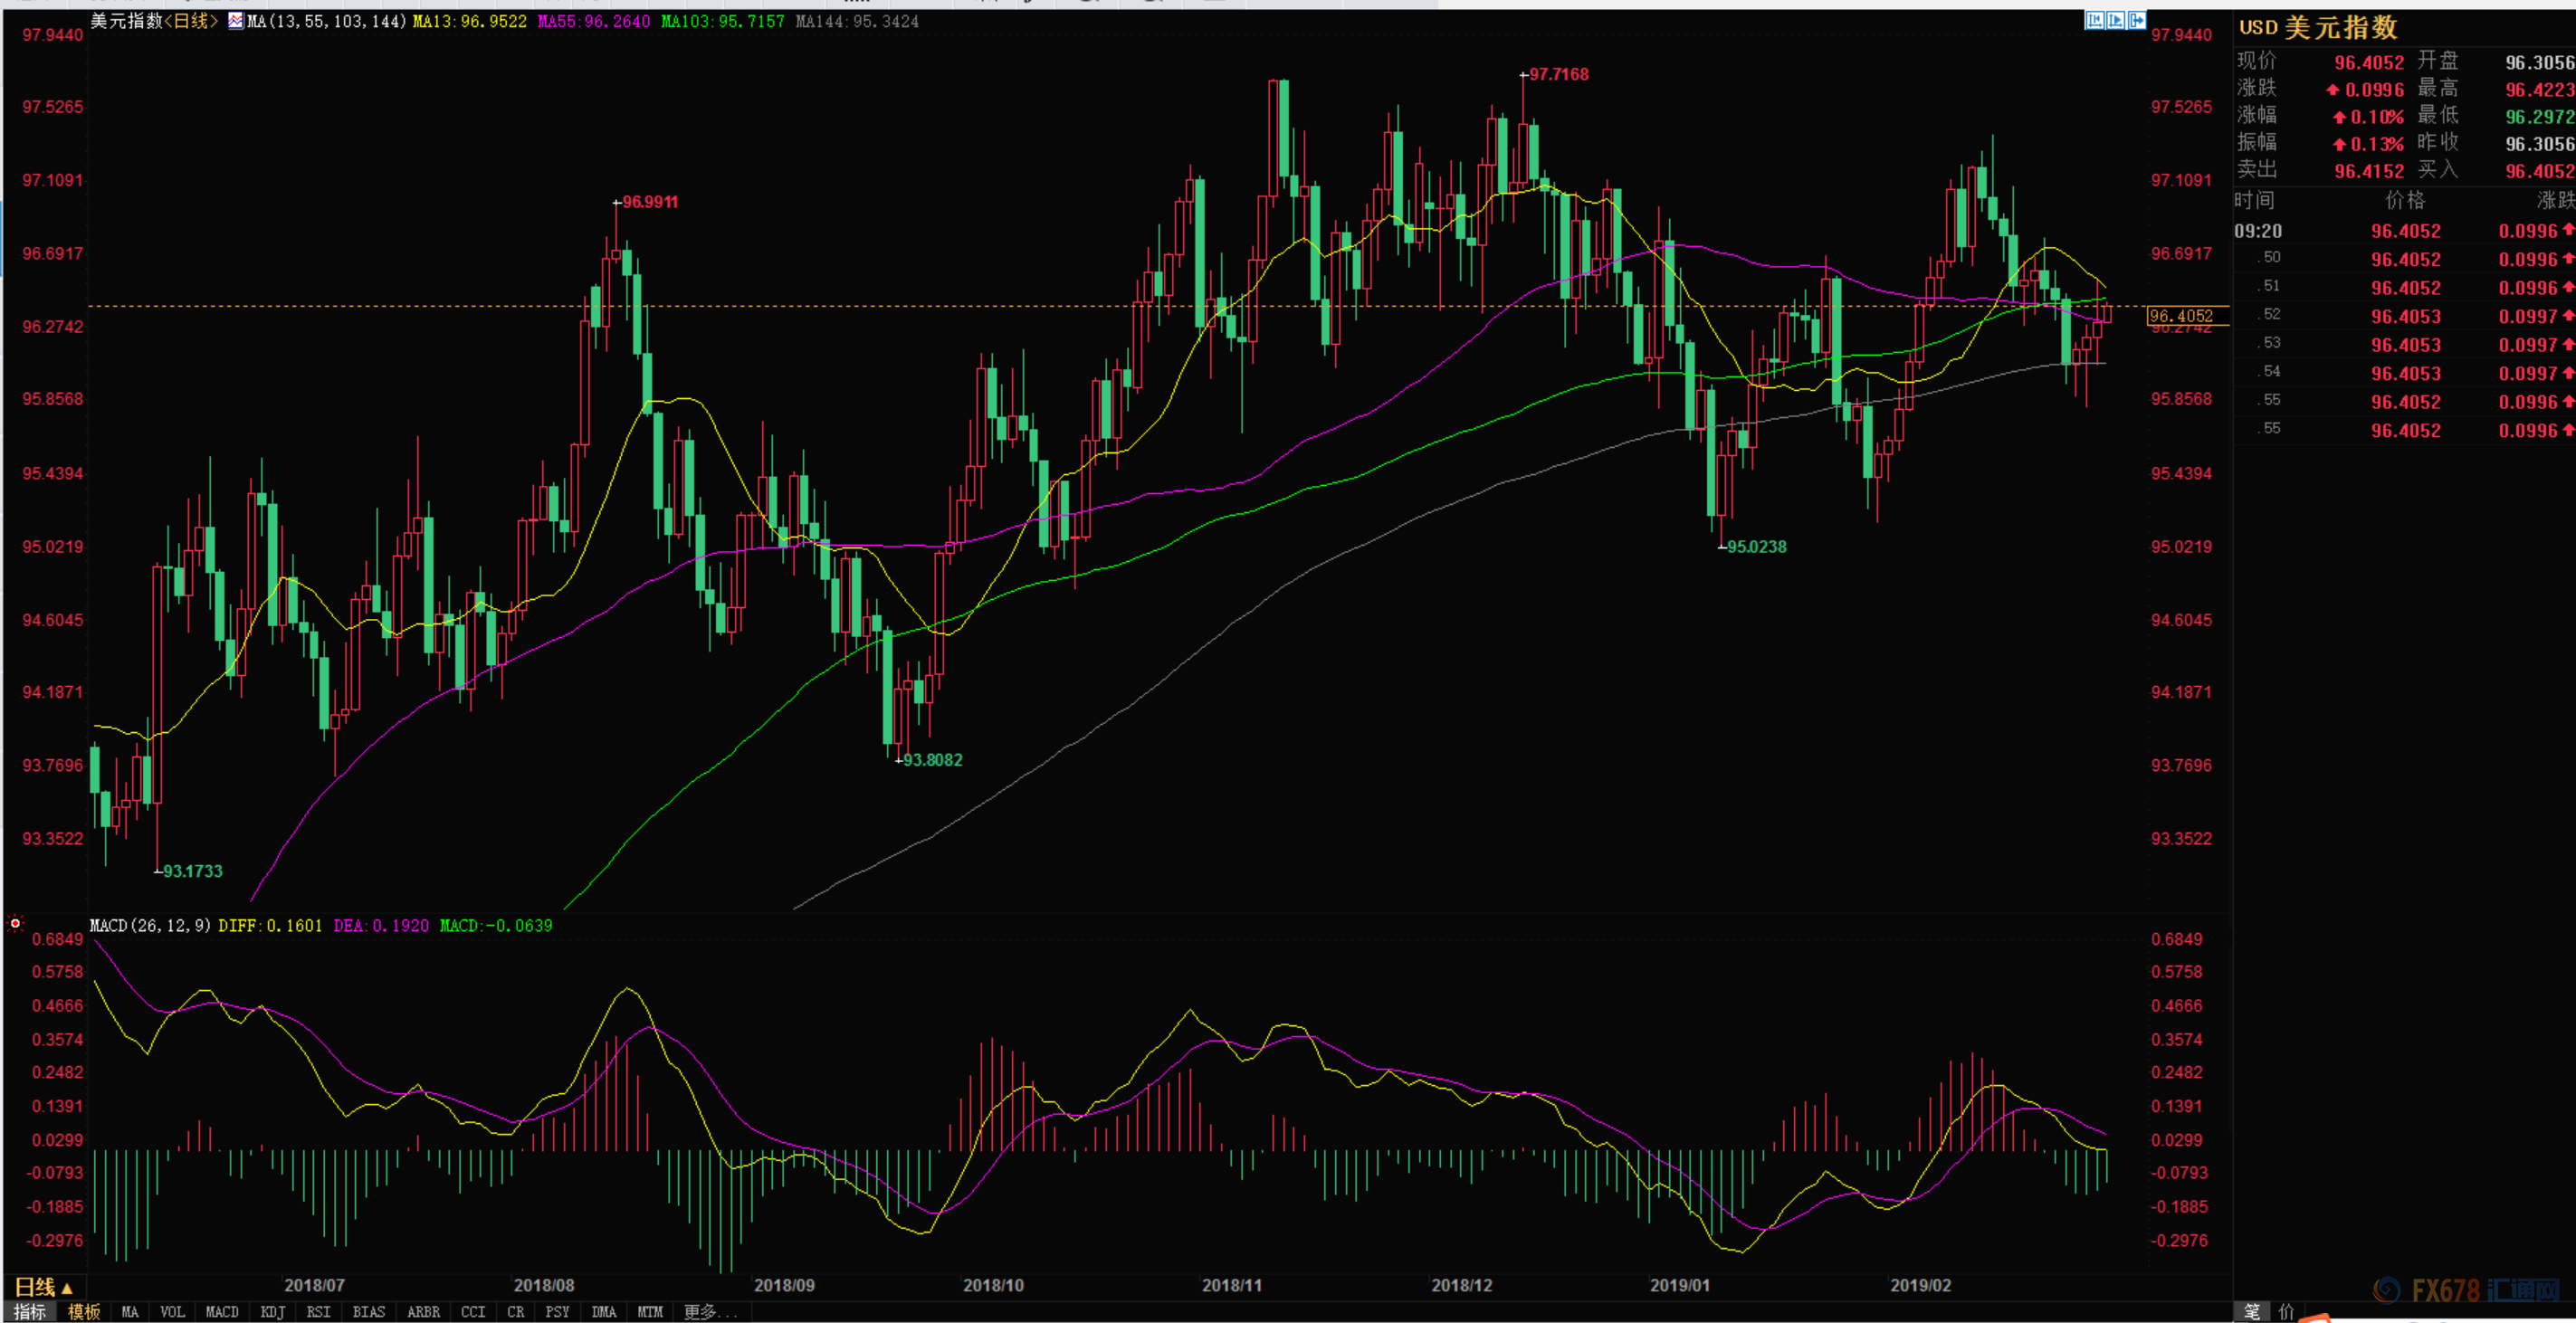
Task: Click the red target icon beside the MACD panel
Action: tap(15, 923)
